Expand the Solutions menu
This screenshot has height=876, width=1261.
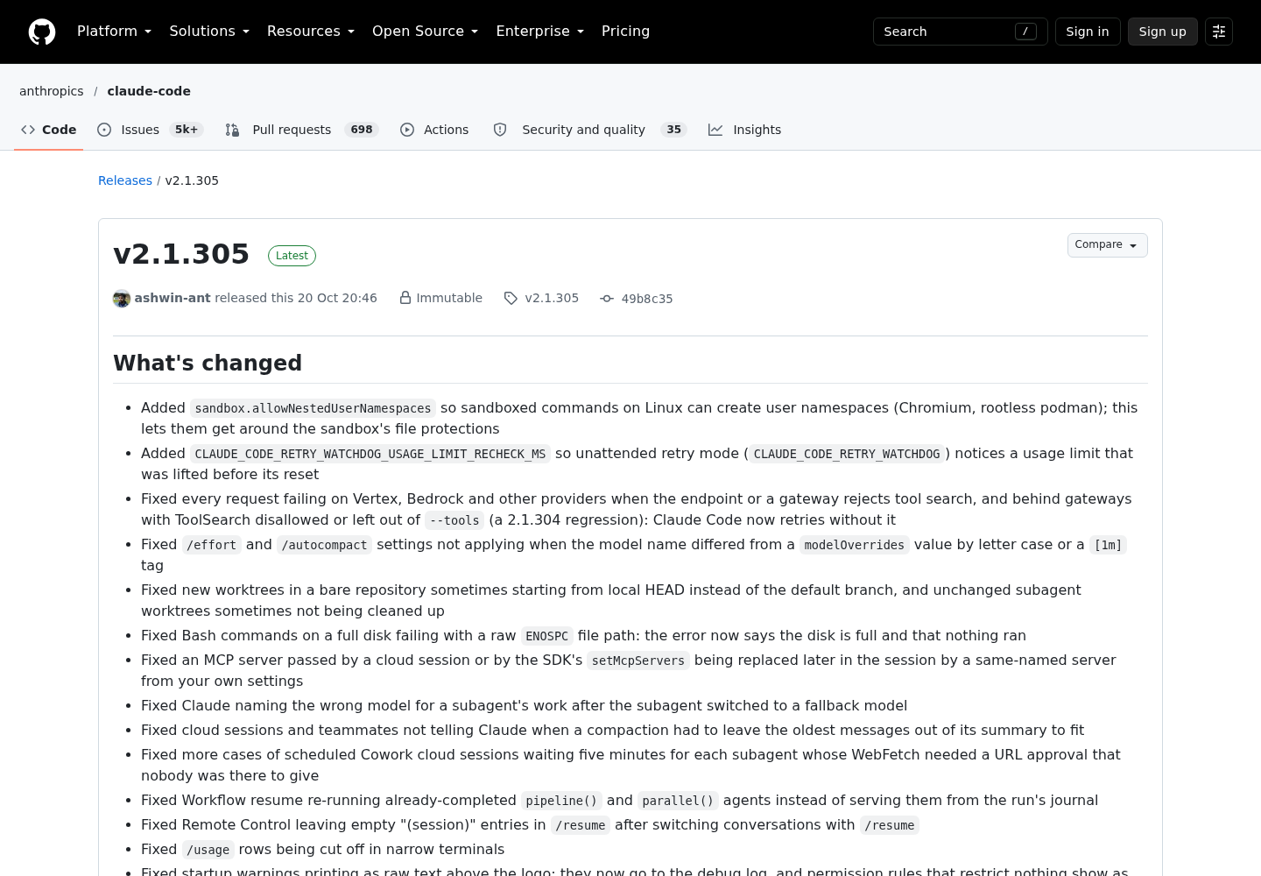point(209,32)
